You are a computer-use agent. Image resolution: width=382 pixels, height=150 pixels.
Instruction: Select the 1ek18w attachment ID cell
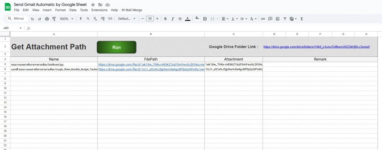coord(234,65)
